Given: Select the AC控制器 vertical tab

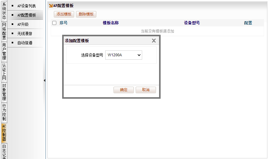Looking at the screenshot, I should [x=4, y=133].
